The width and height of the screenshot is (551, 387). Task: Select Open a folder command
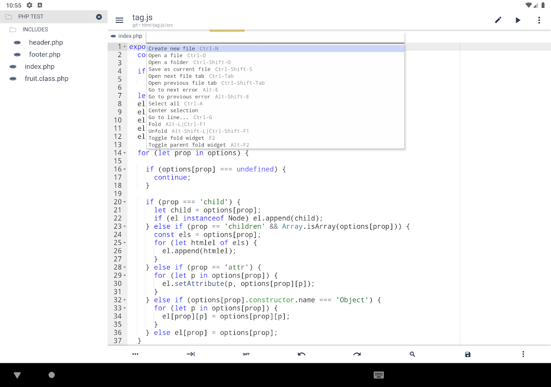coord(275,62)
